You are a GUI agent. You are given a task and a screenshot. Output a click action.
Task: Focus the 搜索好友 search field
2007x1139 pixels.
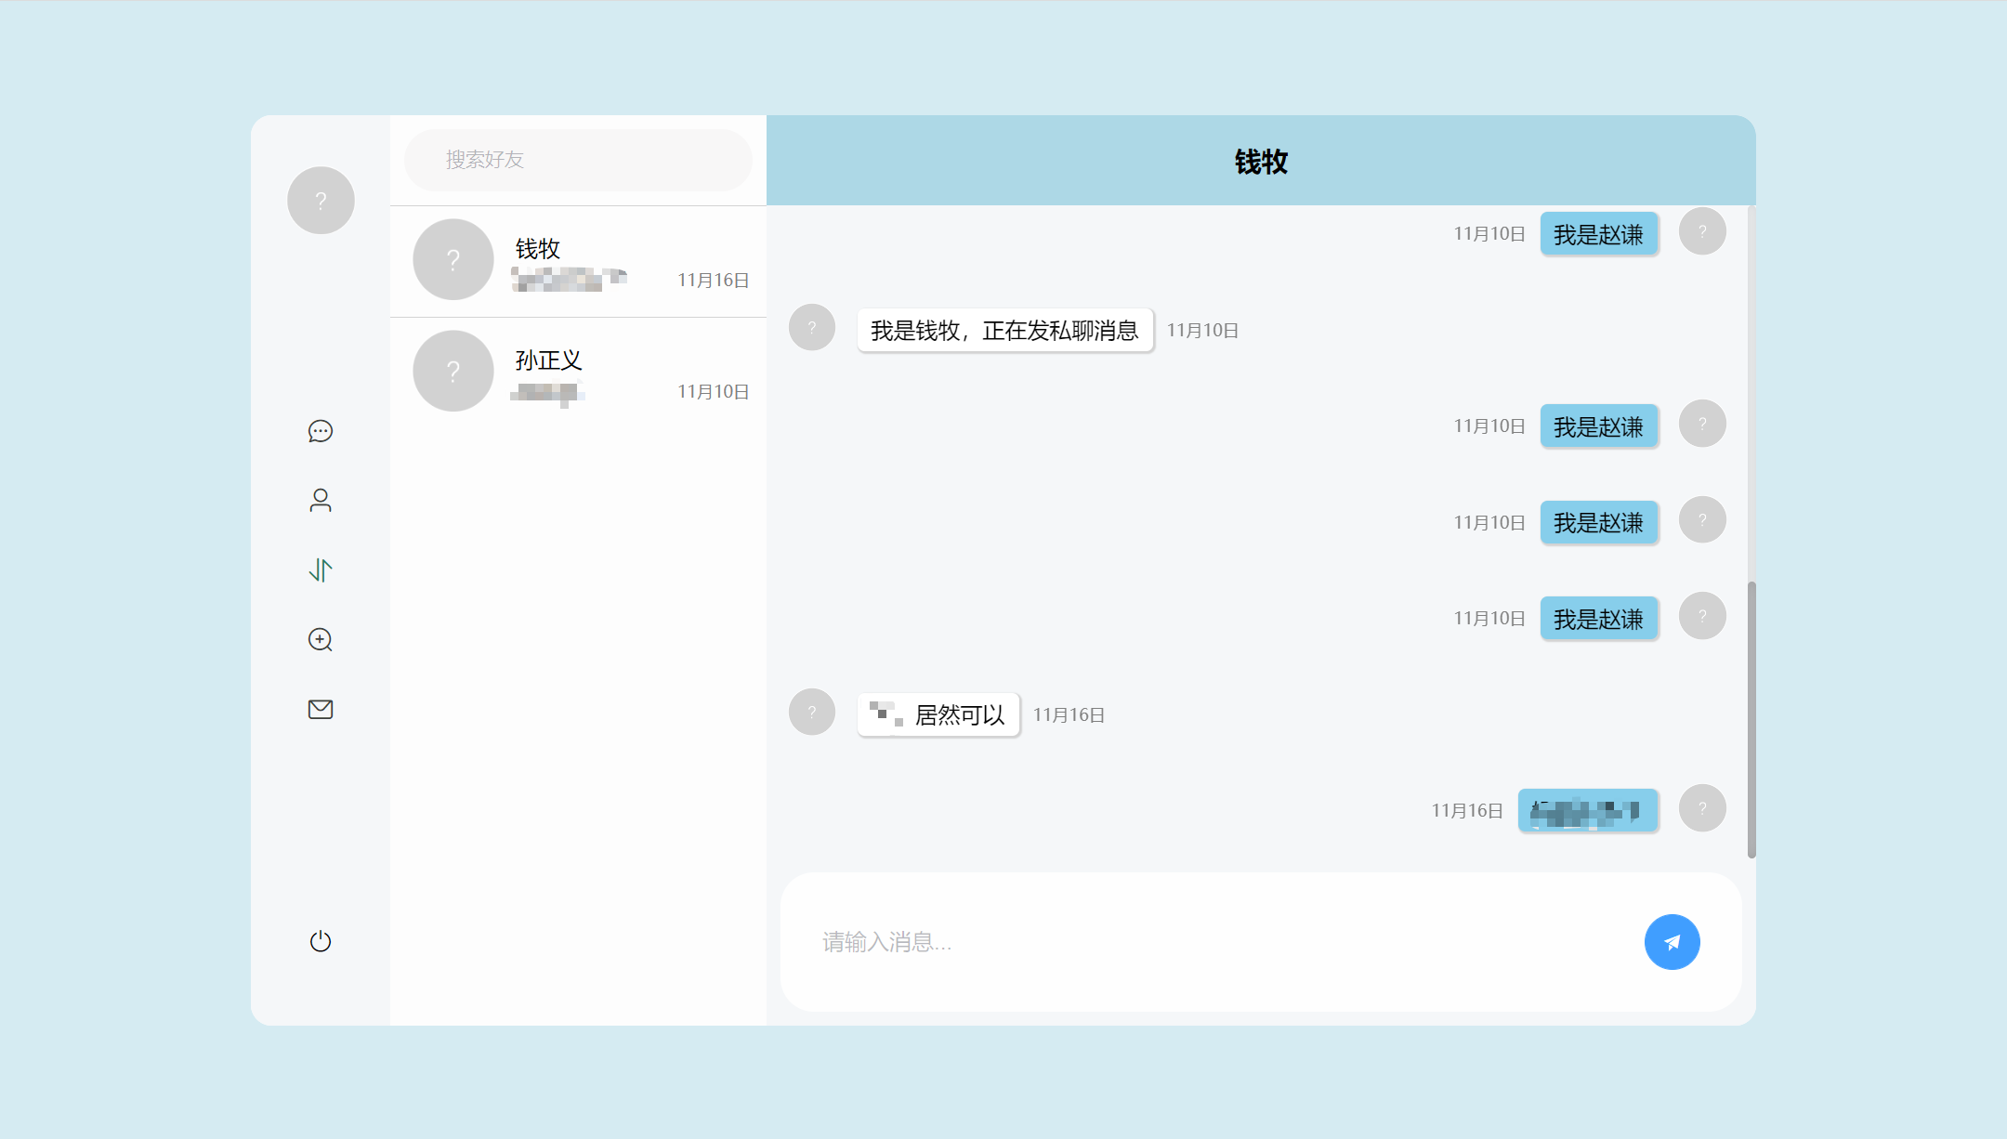tap(578, 160)
